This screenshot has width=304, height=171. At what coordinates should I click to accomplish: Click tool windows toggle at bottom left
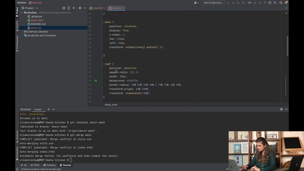pos(18,169)
